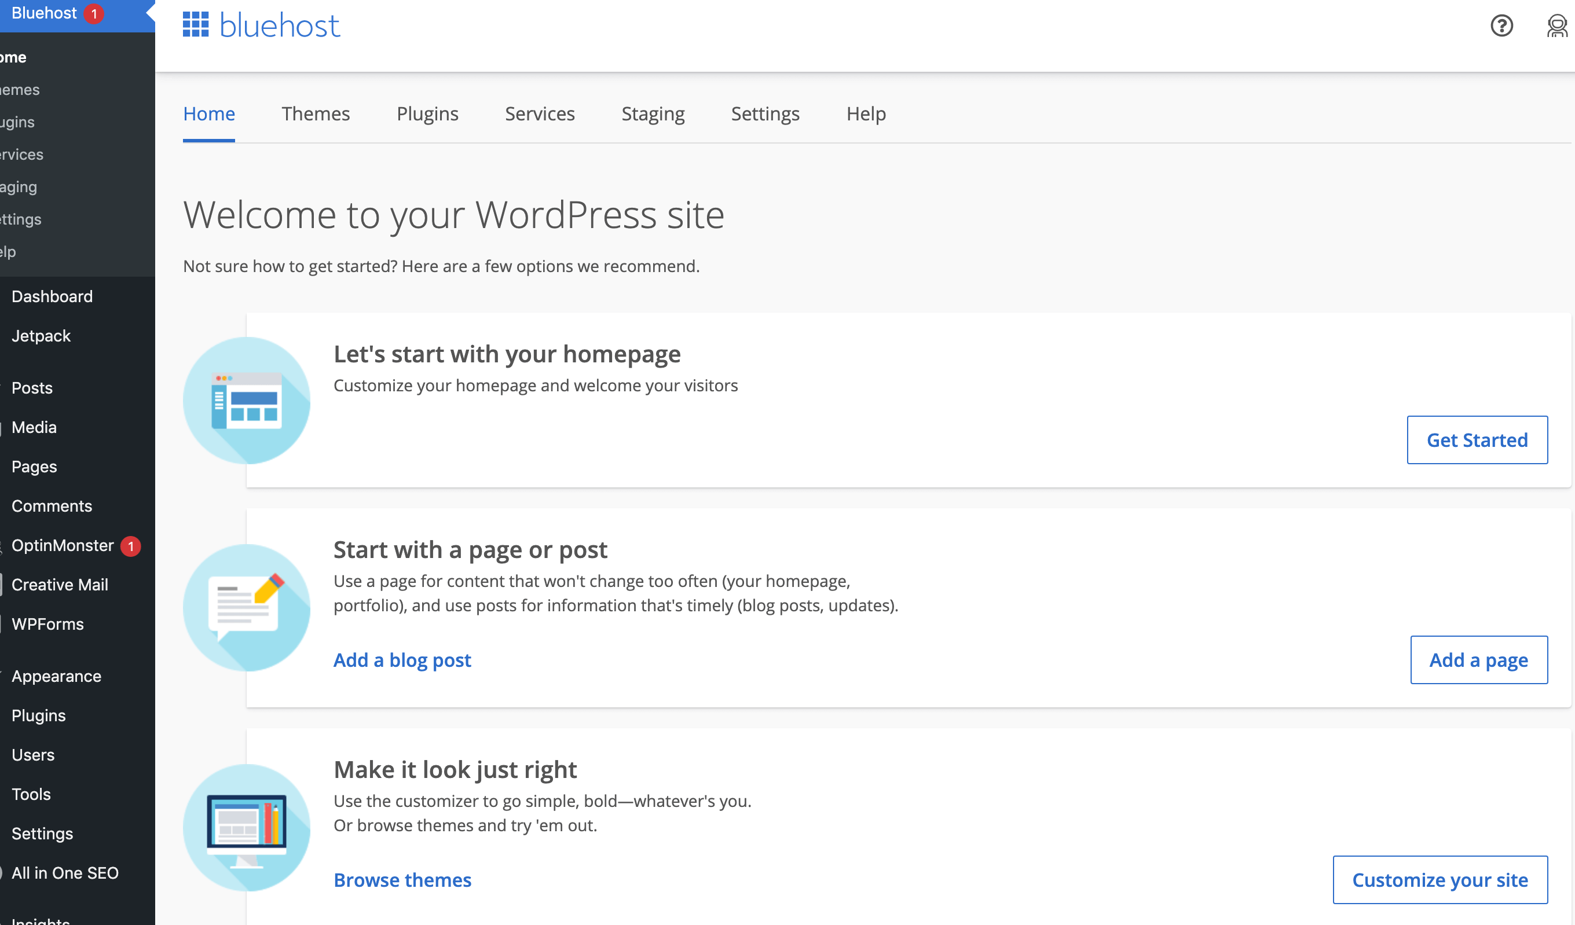The height and width of the screenshot is (925, 1575).
Task: Click 'Customize your homepage and welcome your visitors' text
Action: [536, 386]
